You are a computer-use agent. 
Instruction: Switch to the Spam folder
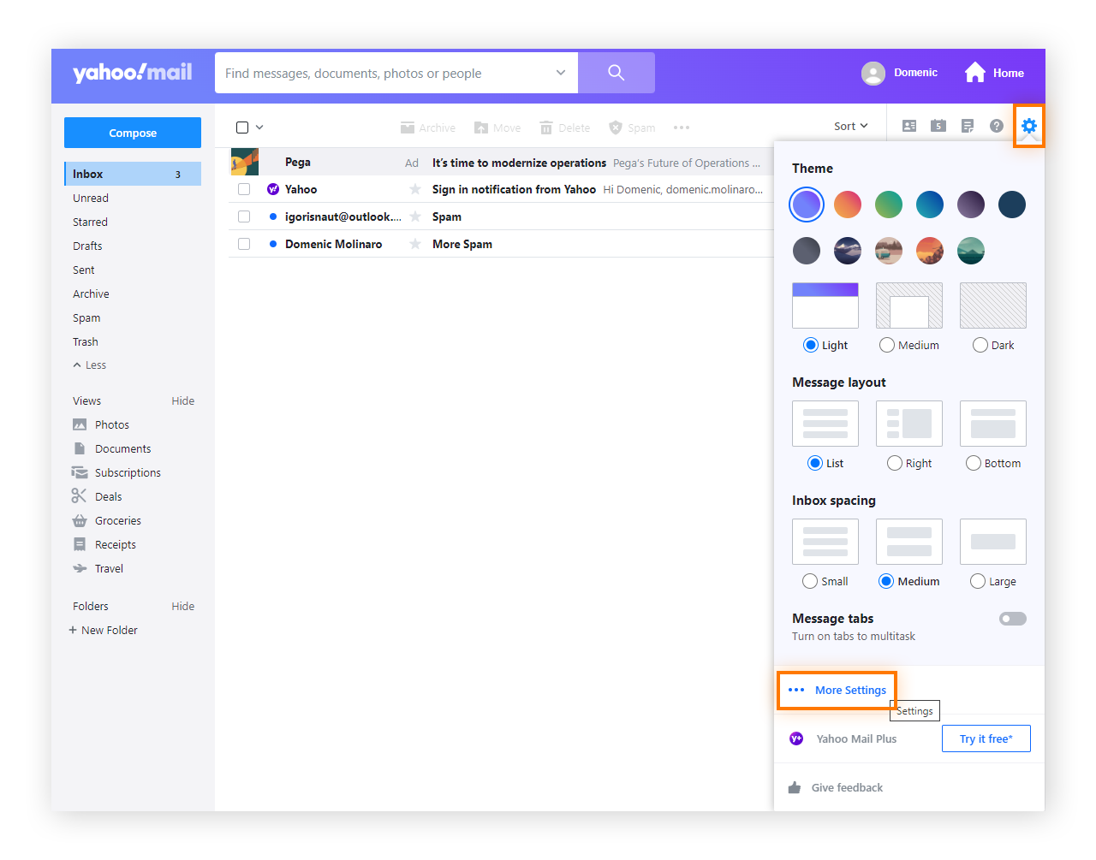click(x=86, y=317)
